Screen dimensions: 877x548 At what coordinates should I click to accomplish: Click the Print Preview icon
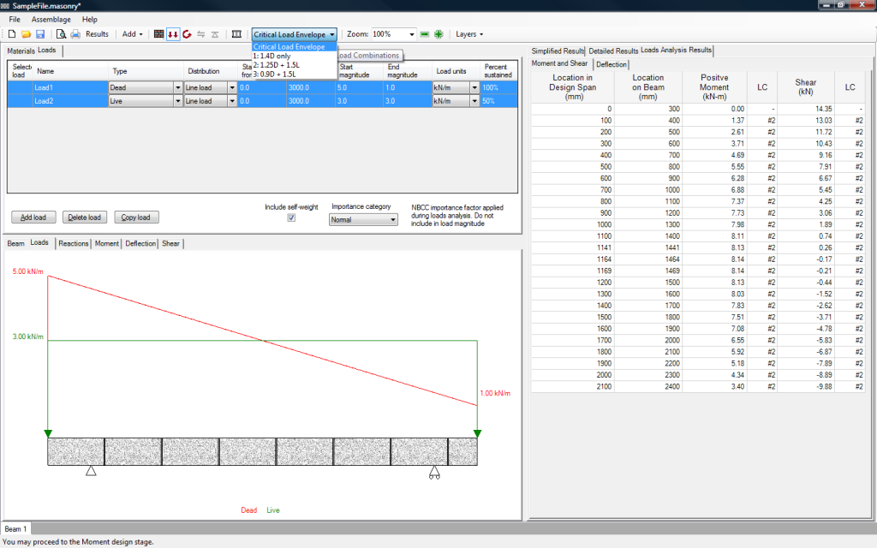click(61, 34)
